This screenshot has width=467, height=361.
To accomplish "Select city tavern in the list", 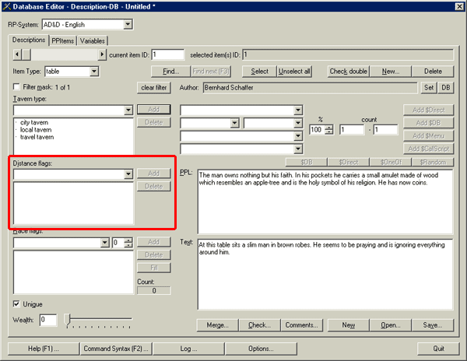I will [37, 122].
